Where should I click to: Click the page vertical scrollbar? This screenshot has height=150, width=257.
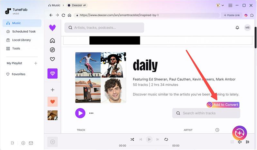point(255,38)
